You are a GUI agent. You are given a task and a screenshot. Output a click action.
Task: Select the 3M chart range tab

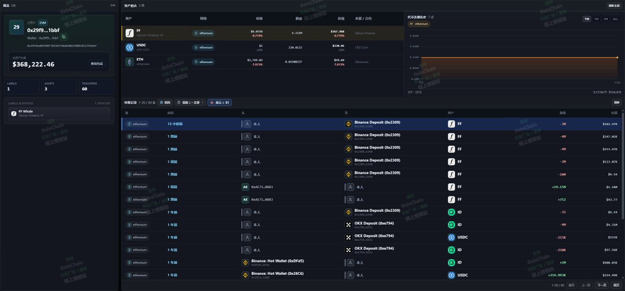(606, 19)
